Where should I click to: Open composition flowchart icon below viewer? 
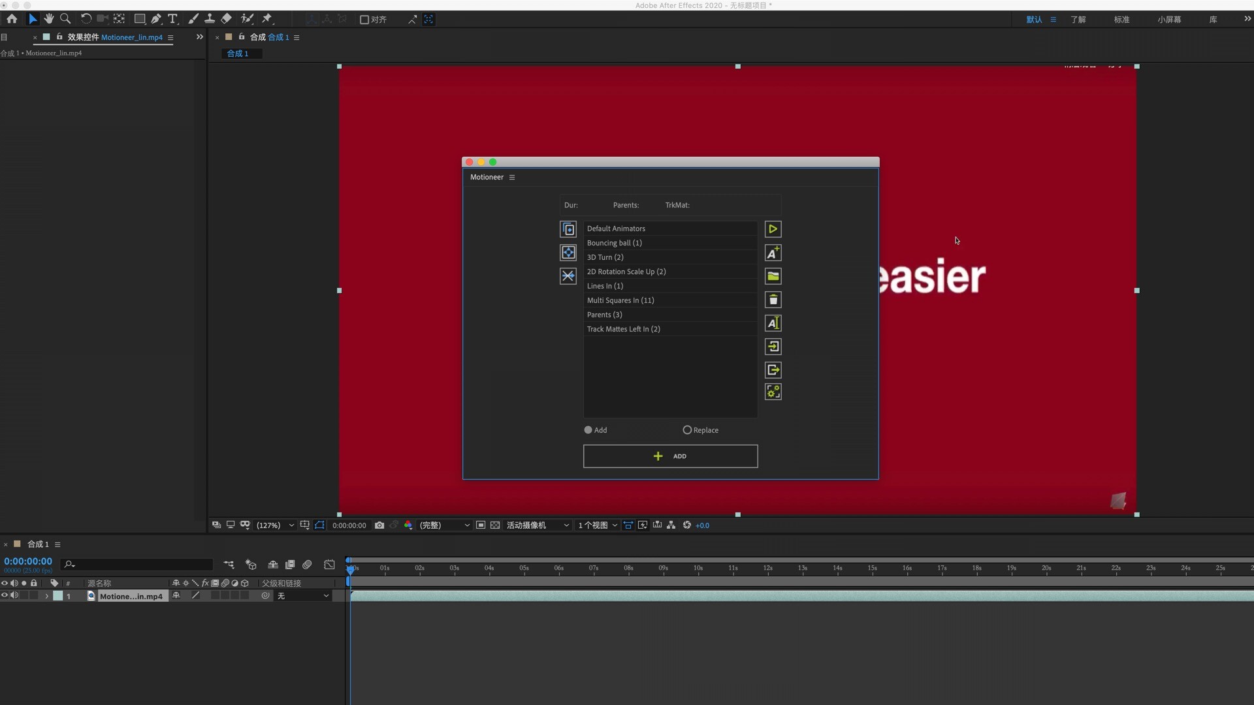click(671, 525)
